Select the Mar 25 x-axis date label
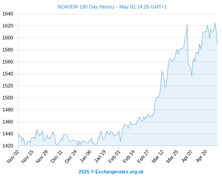The image size is (222, 179). click(x=172, y=156)
